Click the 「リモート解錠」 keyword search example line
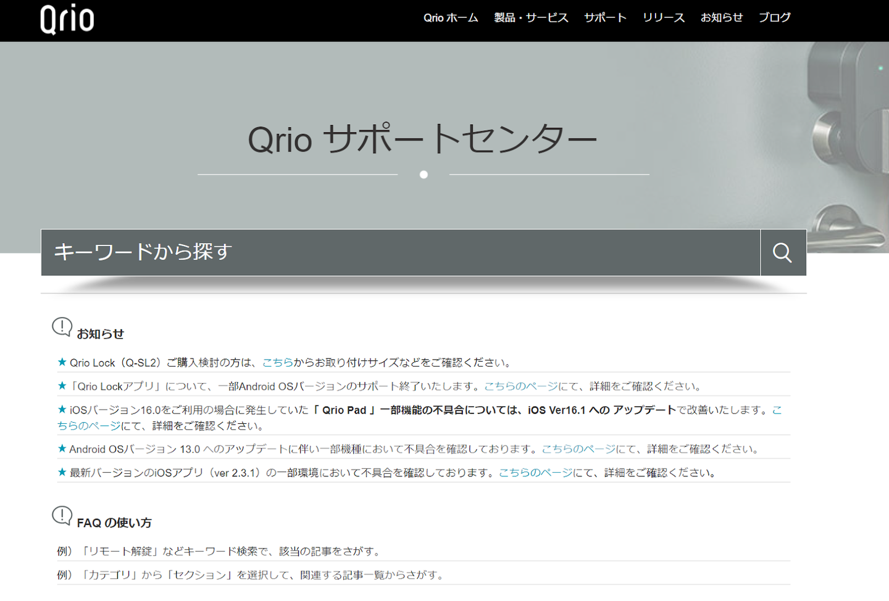Screen dimensions: 889x601 click(x=219, y=551)
